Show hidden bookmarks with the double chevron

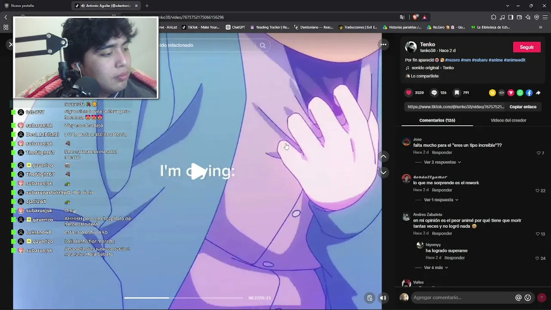pyautogui.click(x=541, y=27)
